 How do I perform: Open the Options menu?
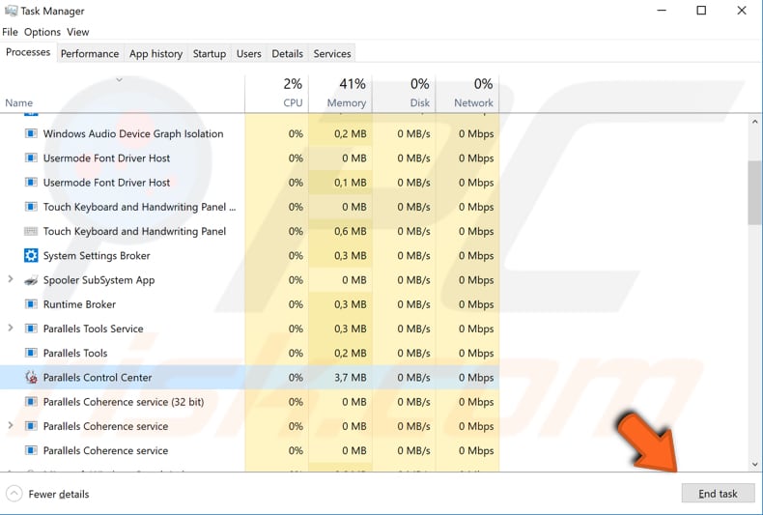42,32
